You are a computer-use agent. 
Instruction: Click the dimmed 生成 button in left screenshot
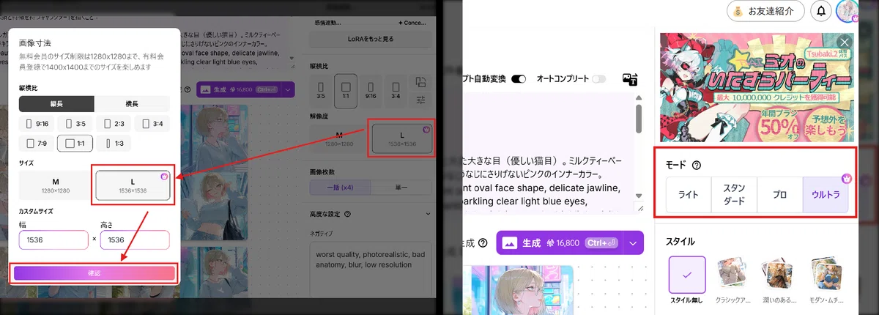pos(238,89)
